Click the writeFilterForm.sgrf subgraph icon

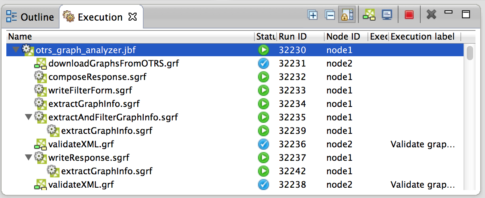[x=40, y=90]
